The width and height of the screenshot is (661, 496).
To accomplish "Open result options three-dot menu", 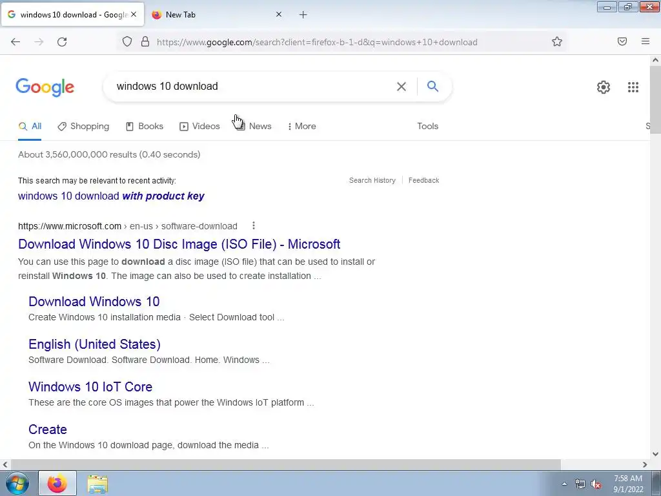I will tap(253, 225).
